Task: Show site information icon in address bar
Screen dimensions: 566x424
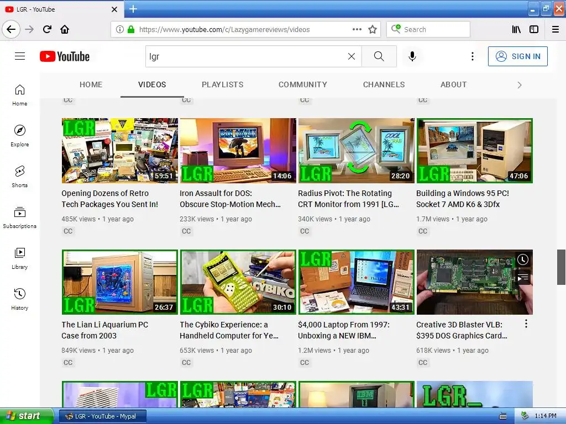Action: (x=120, y=29)
